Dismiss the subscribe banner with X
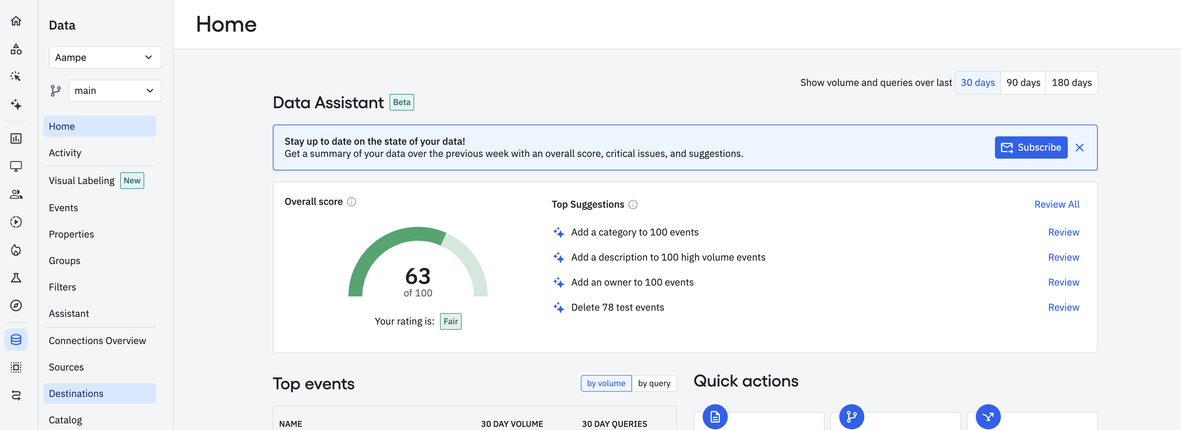Image resolution: width=1181 pixels, height=430 pixels. point(1080,148)
